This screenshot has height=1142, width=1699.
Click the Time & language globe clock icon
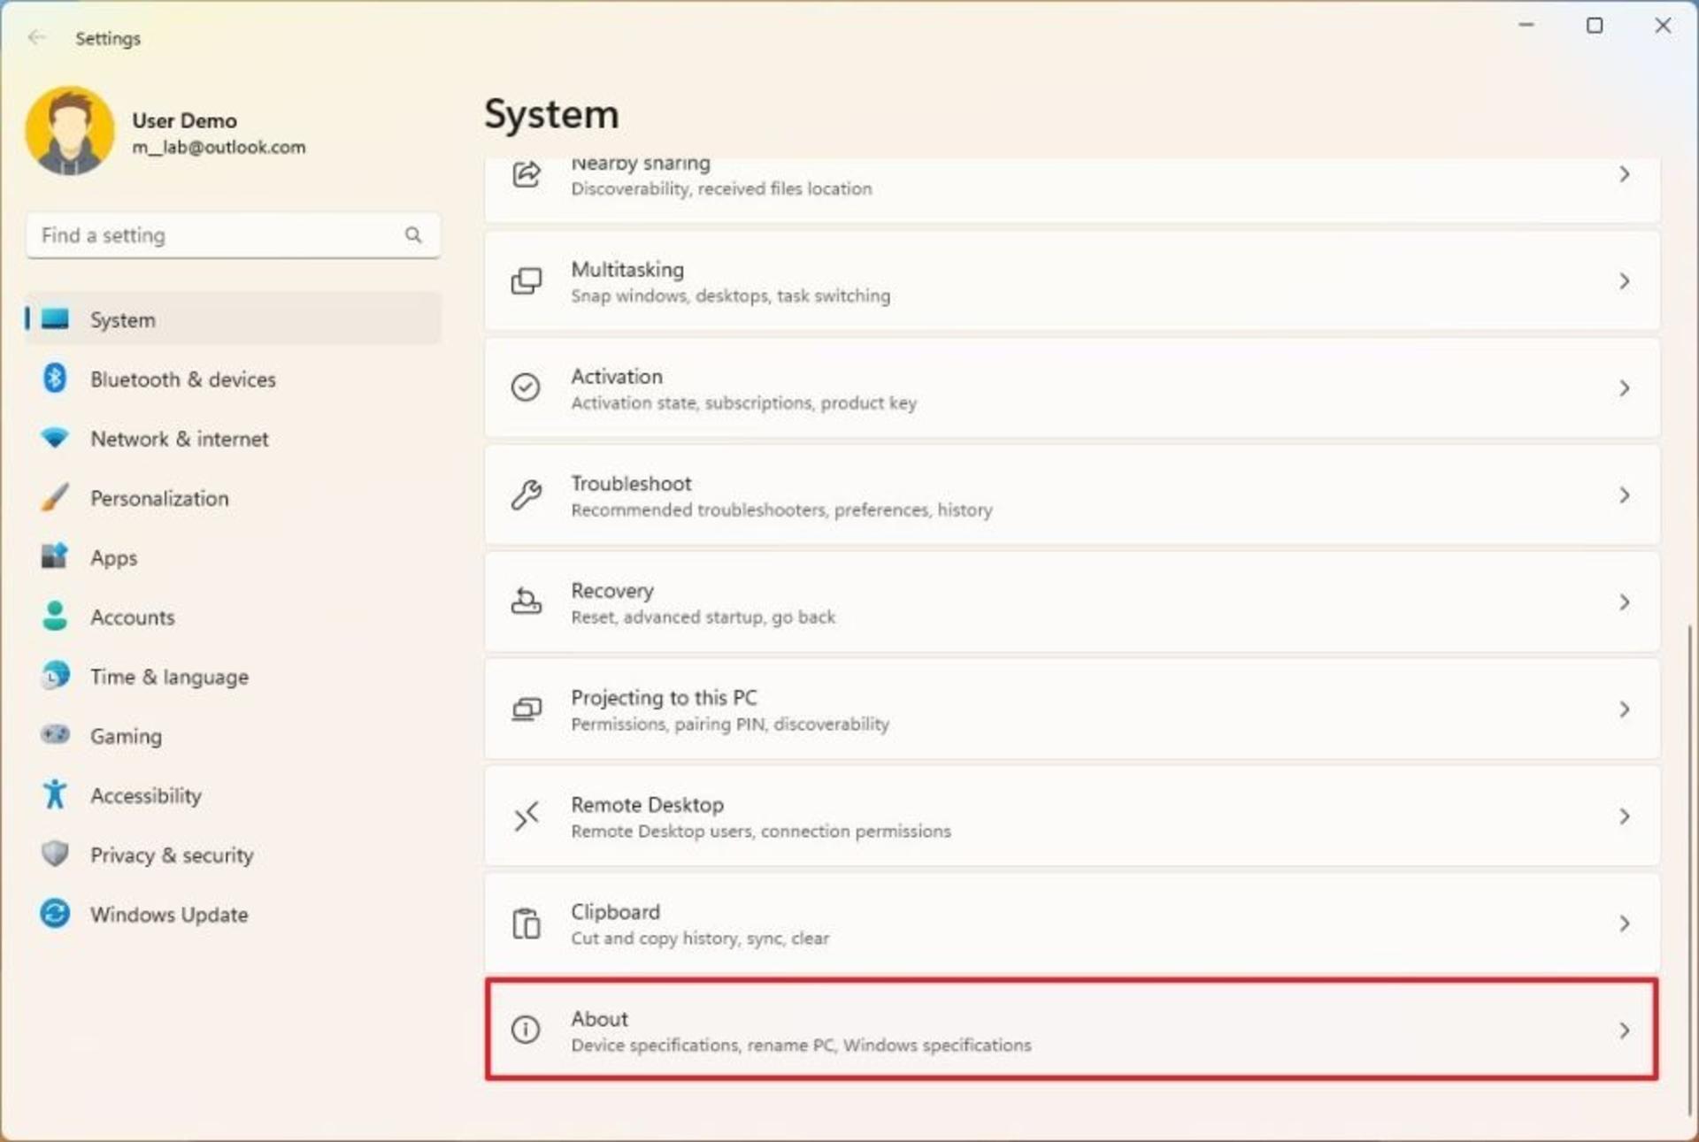[x=55, y=676]
